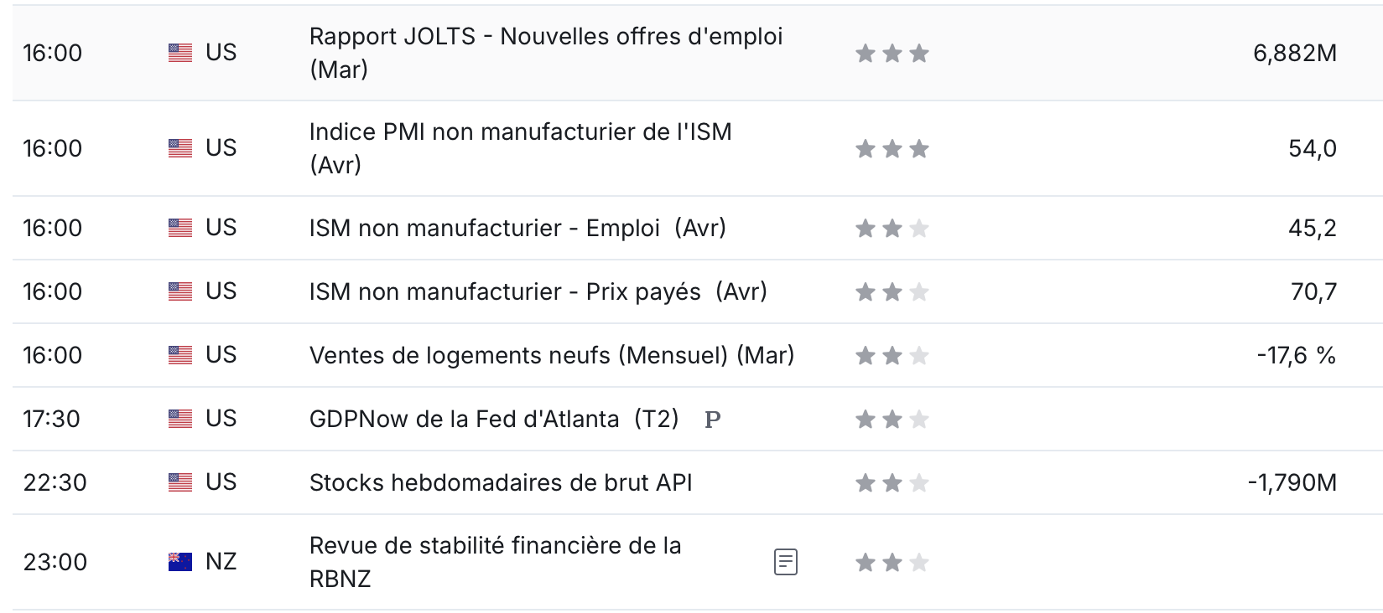Open Ventes de logements neufs (Mensuel) event
The width and height of the screenshot is (1383, 613).
[552, 355]
